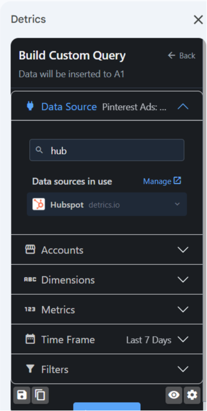Close the Detrics sidebar panel
The height and width of the screenshot is (411, 207).
198,20
